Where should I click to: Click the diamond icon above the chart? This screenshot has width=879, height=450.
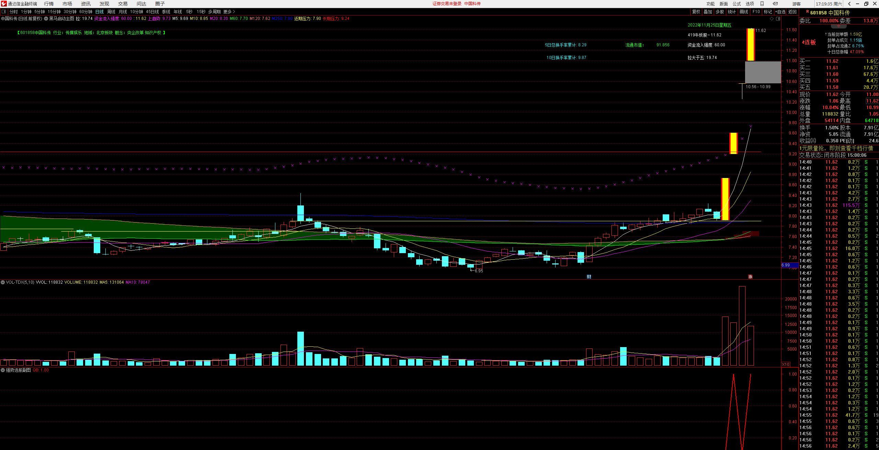(772, 19)
